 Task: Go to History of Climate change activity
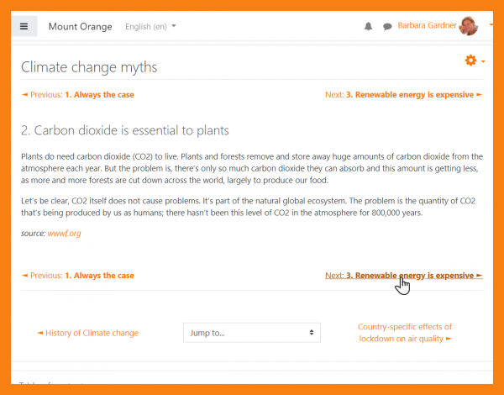click(88, 333)
